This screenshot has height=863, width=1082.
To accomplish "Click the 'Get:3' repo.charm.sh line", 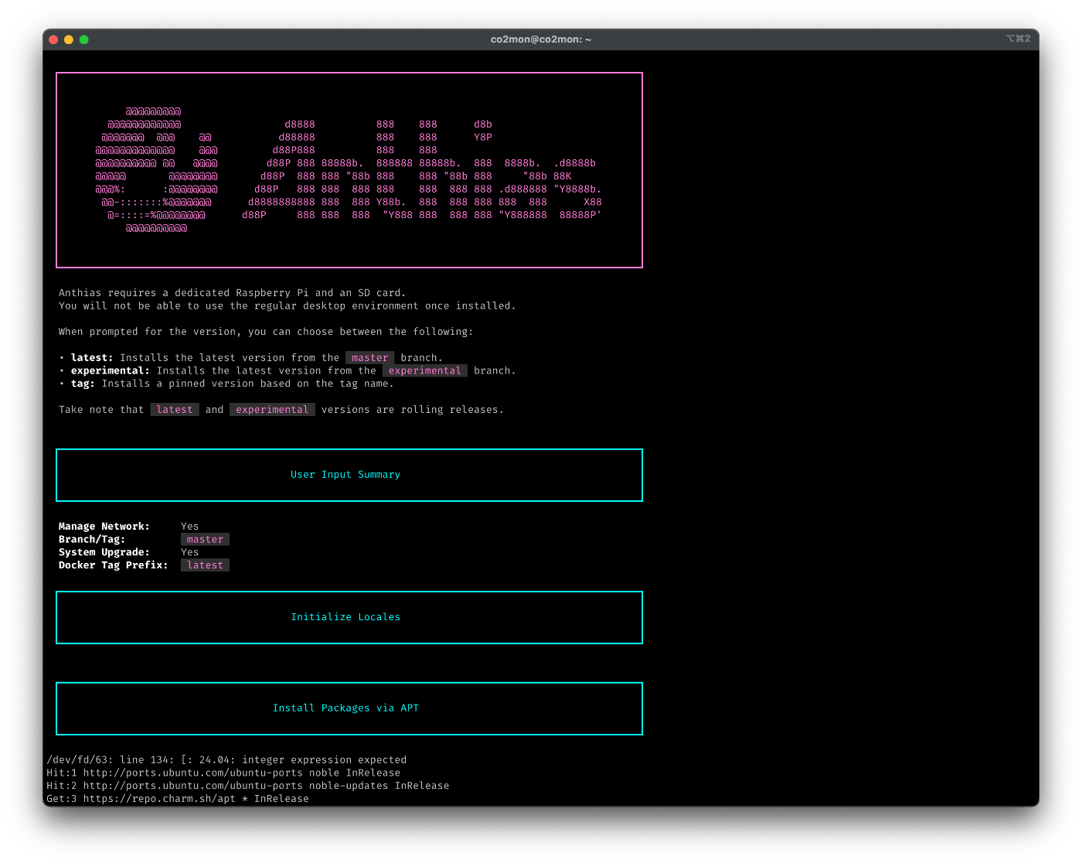I will tap(178, 799).
